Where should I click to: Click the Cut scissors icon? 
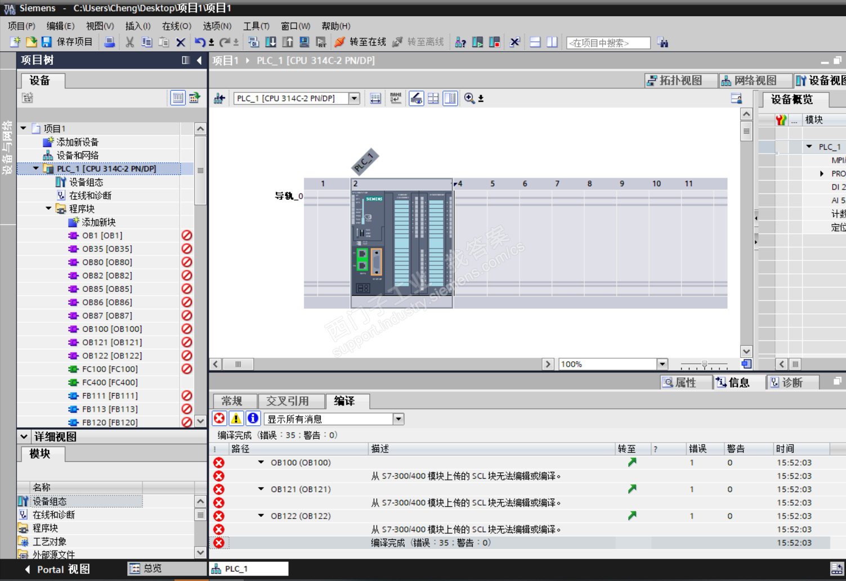130,42
